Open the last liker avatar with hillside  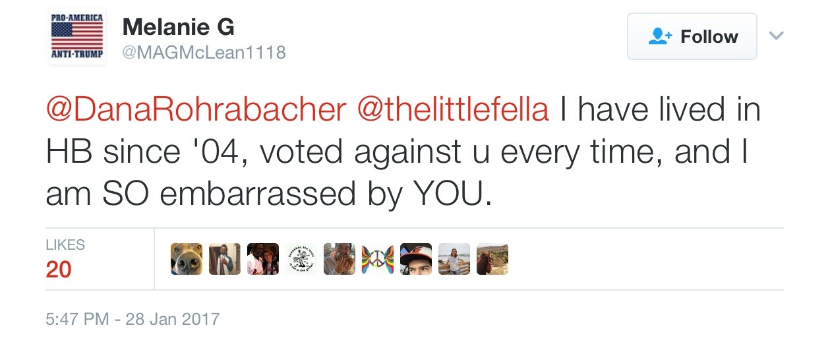click(492, 259)
